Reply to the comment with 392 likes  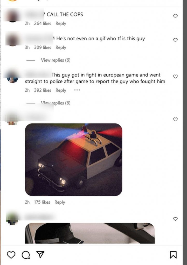point(61,90)
